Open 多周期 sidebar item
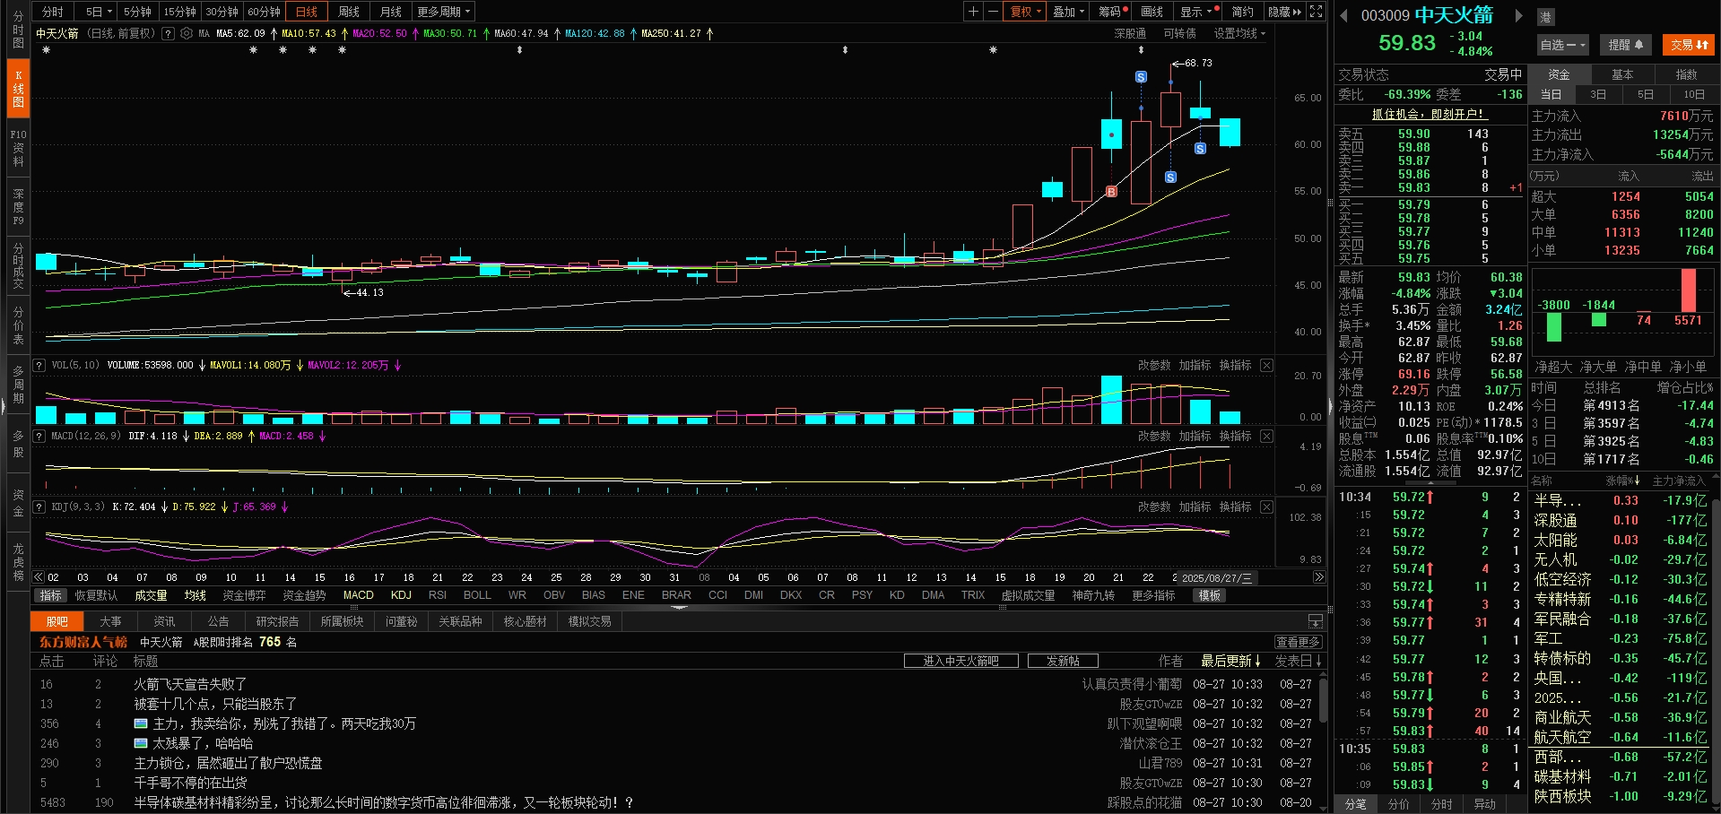 pos(18,385)
